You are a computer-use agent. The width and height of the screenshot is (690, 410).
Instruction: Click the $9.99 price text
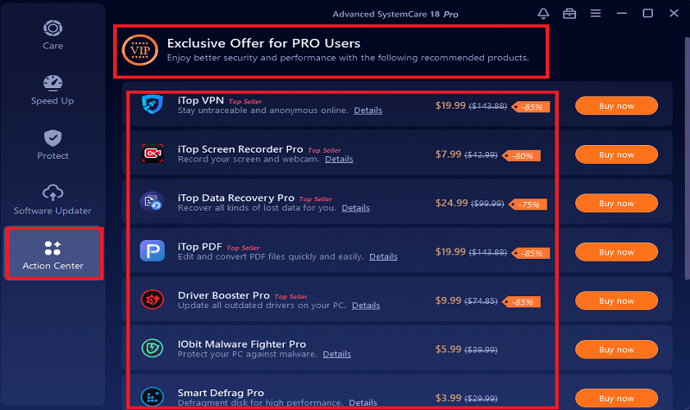[x=448, y=300]
